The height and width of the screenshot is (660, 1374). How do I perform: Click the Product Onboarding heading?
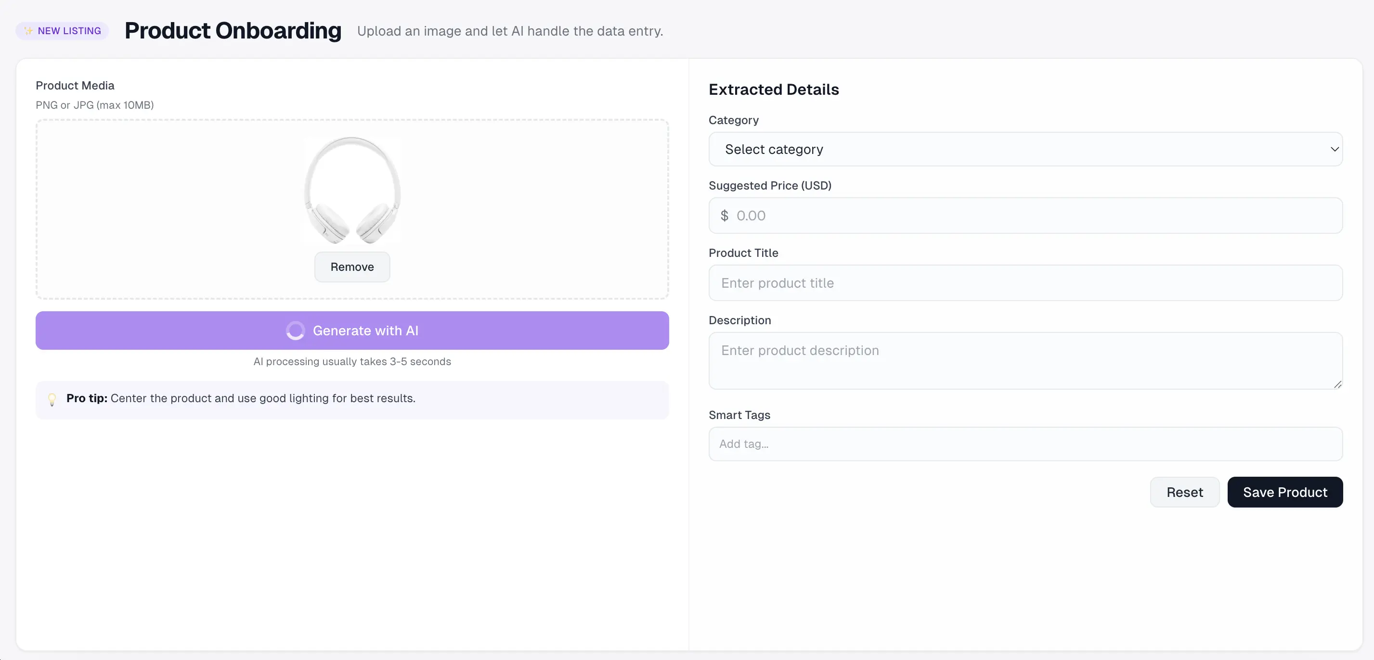point(233,30)
